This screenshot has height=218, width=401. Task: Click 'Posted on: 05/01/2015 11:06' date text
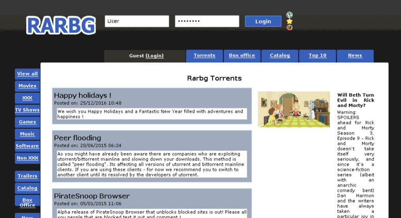coord(88,204)
